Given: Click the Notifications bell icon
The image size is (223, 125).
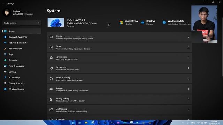Looking at the screenshot, I should tap(51, 58).
